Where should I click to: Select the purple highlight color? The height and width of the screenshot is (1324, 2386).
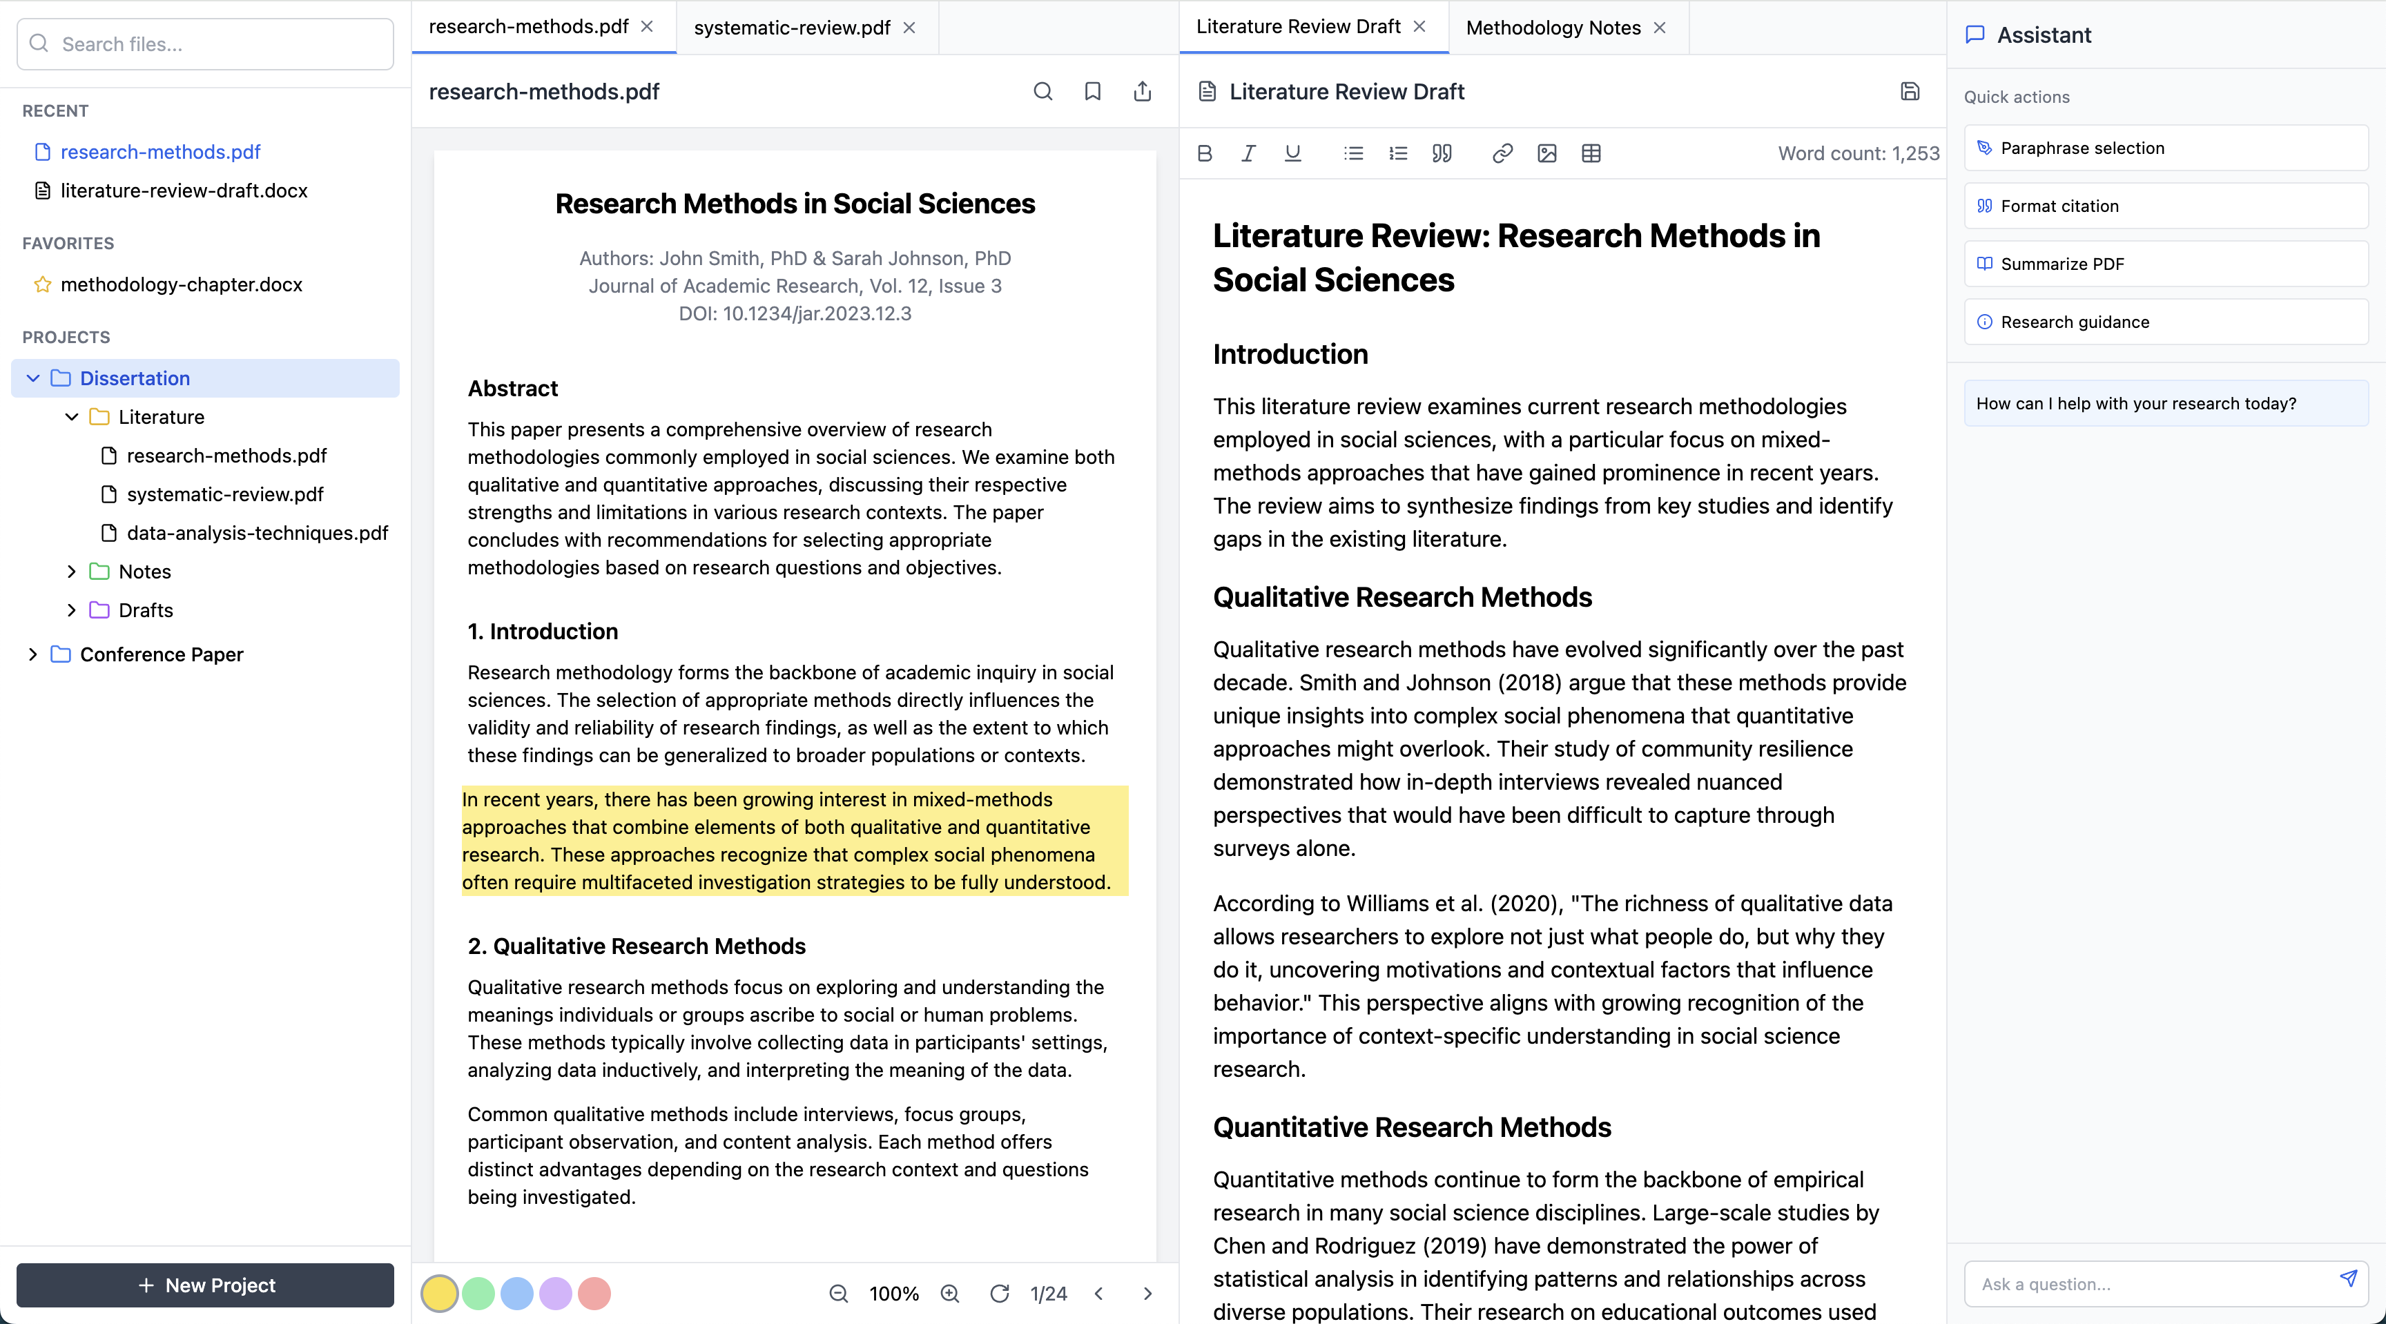point(556,1294)
